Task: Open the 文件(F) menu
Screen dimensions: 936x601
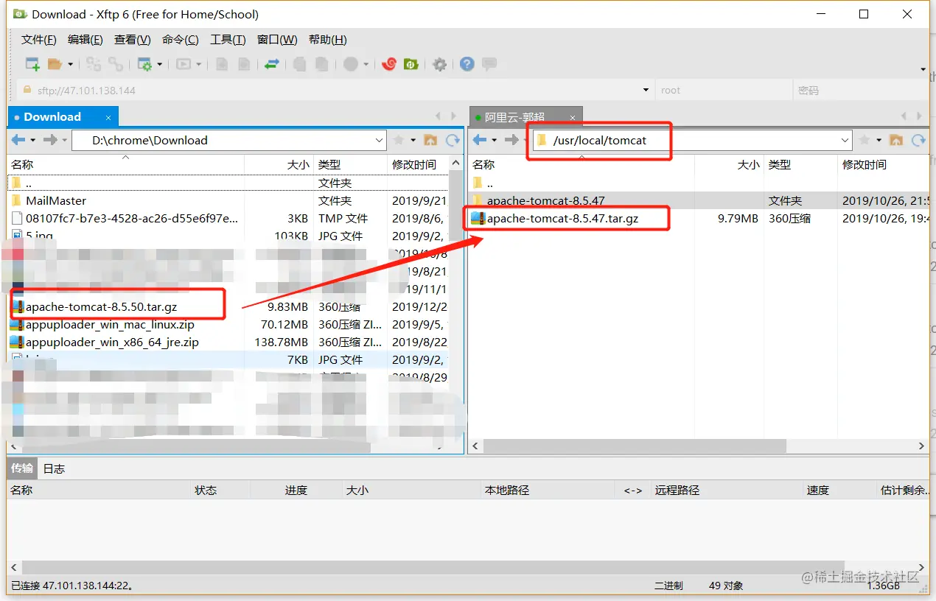Action: click(x=39, y=40)
